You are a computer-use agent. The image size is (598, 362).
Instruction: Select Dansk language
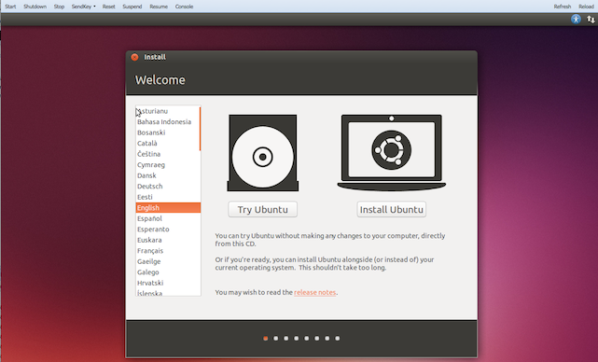(167, 175)
